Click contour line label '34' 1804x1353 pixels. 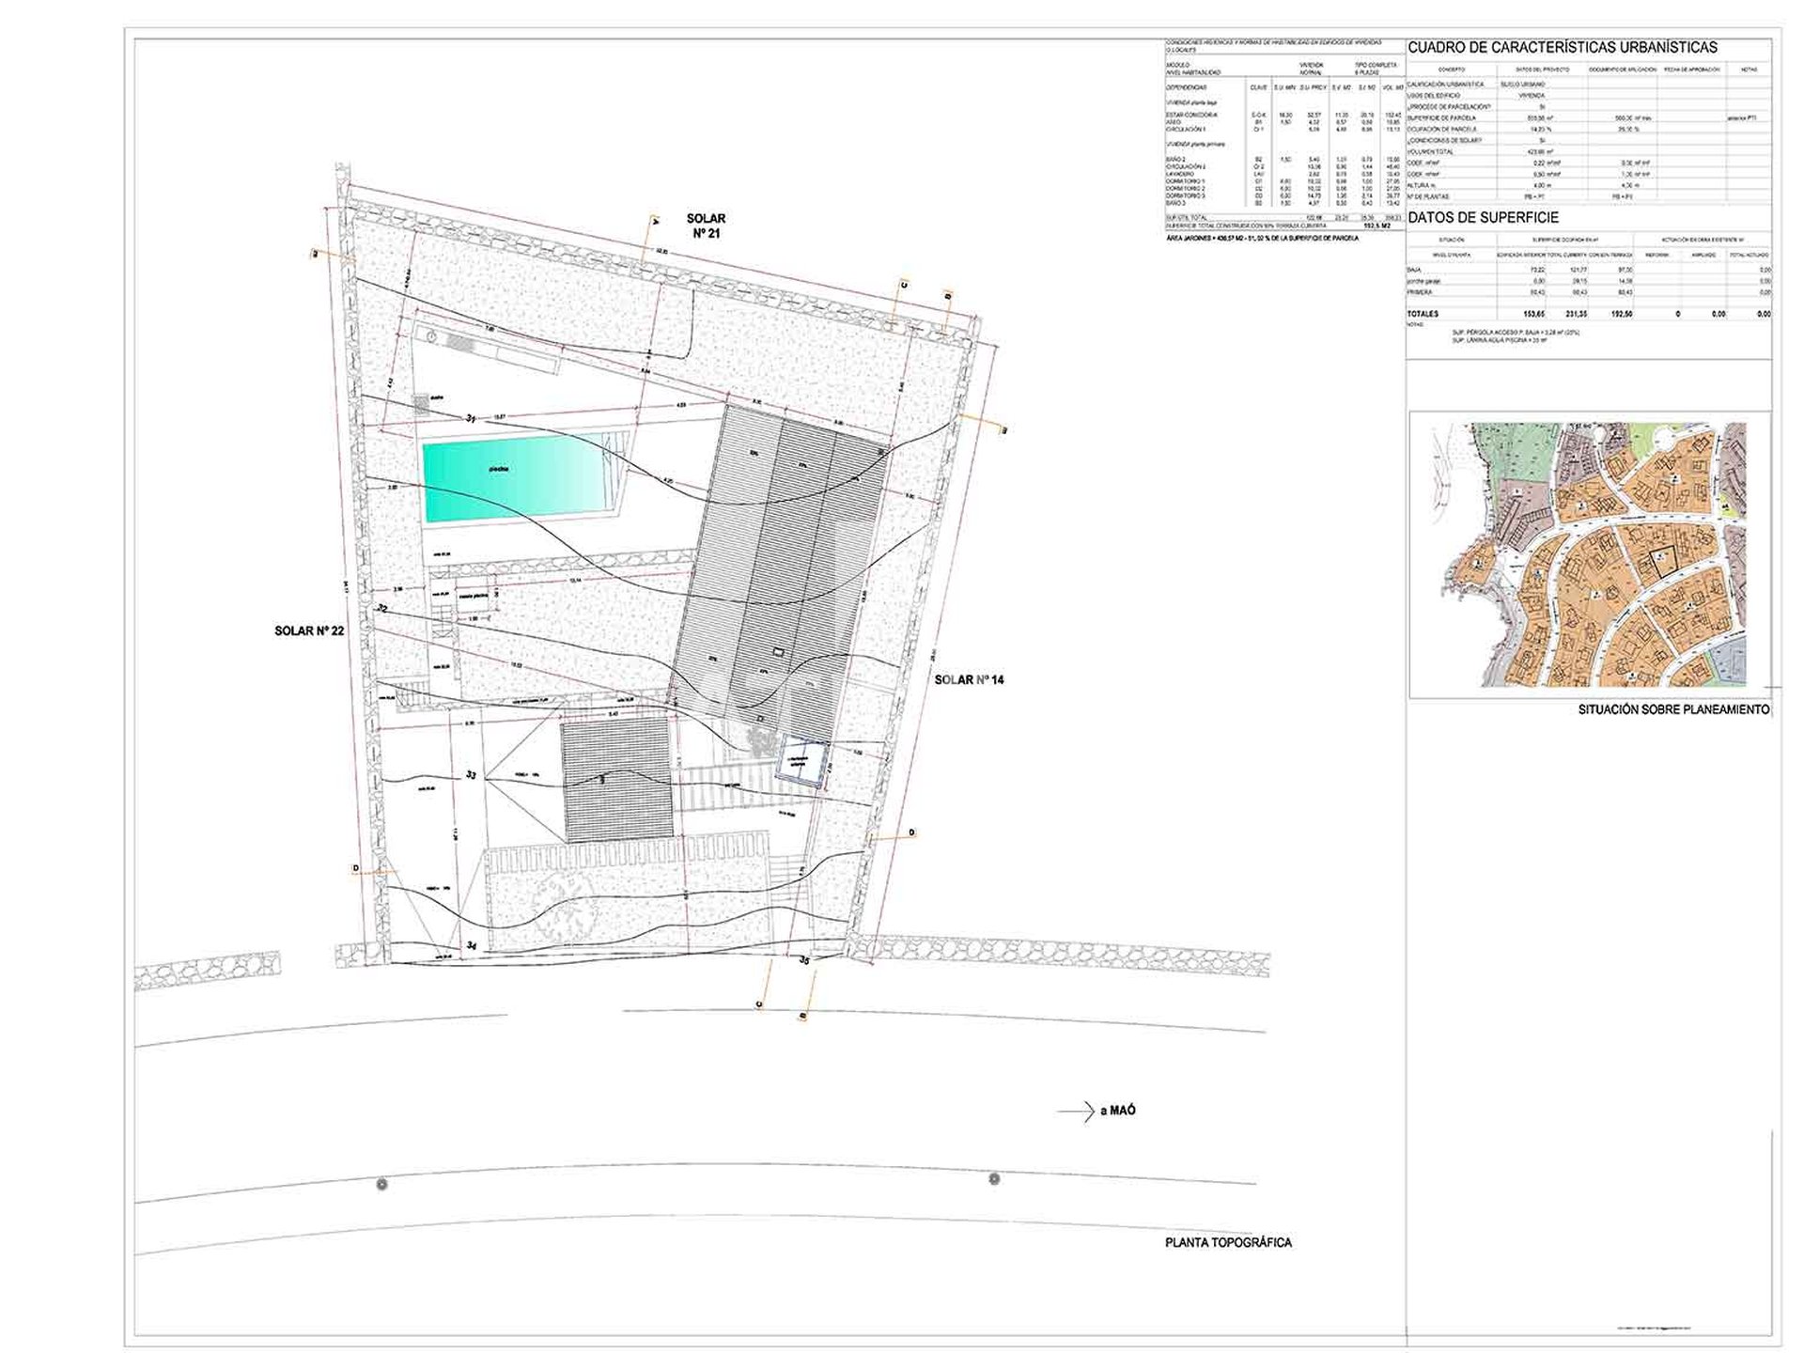coord(472,945)
